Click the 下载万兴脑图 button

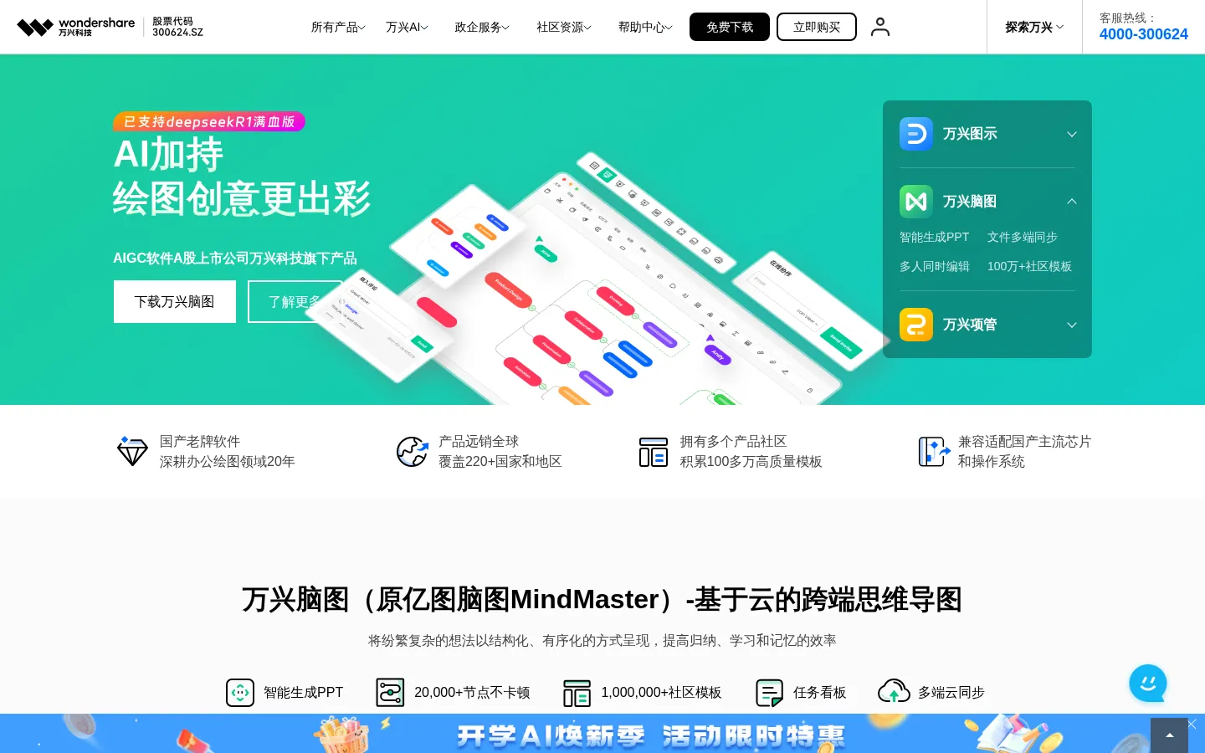[x=175, y=301]
